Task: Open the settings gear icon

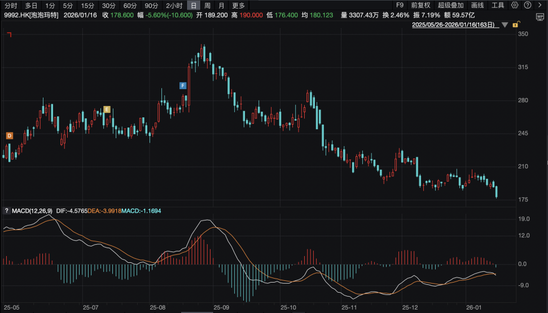Action: pos(515,5)
